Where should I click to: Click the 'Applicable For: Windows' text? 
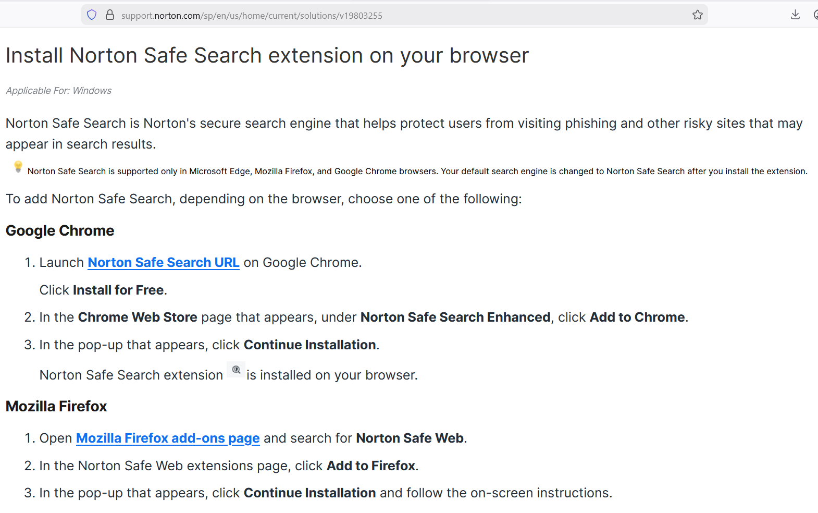[x=58, y=91]
